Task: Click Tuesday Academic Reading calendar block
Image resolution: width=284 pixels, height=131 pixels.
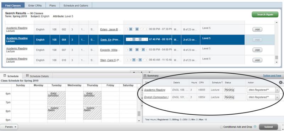Action: coord(56,112)
